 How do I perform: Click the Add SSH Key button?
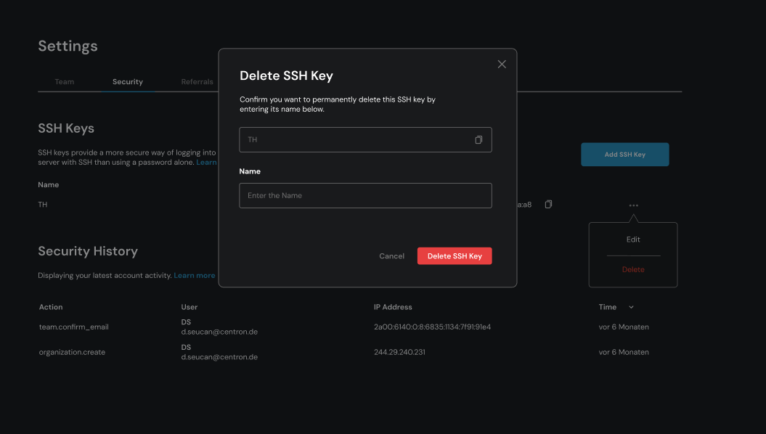pos(624,154)
